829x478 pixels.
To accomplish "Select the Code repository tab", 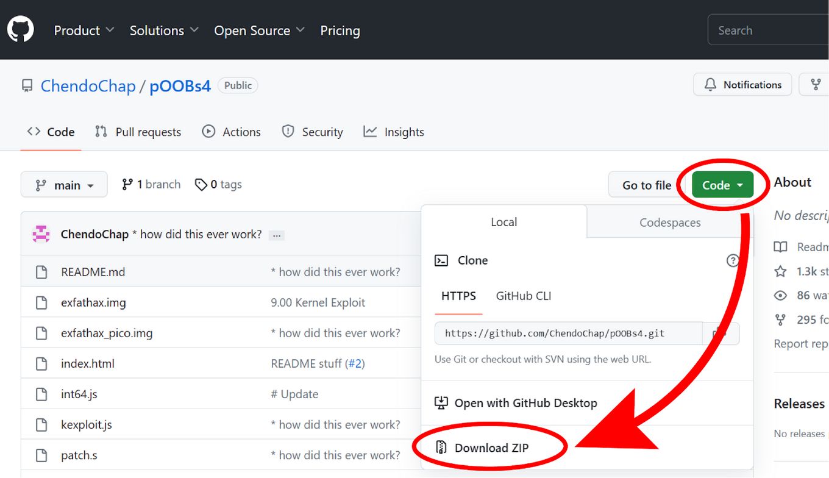I will coord(51,132).
